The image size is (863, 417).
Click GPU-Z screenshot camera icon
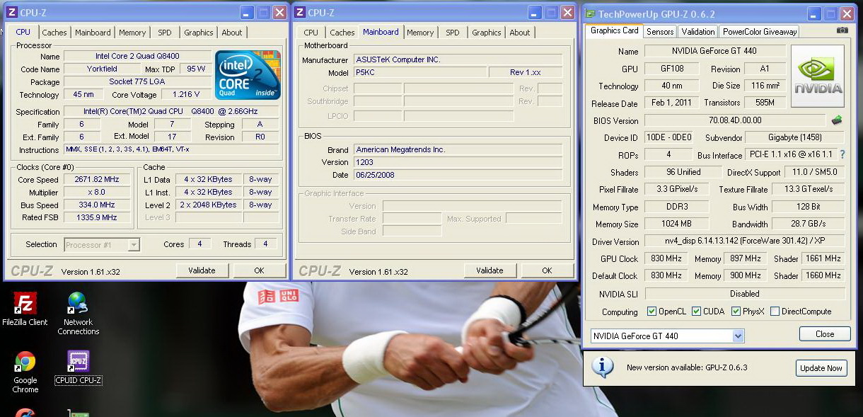tap(842, 30)
